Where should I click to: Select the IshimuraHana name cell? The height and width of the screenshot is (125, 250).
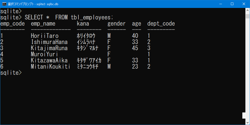pyautogui.click(x=49, y=42)
